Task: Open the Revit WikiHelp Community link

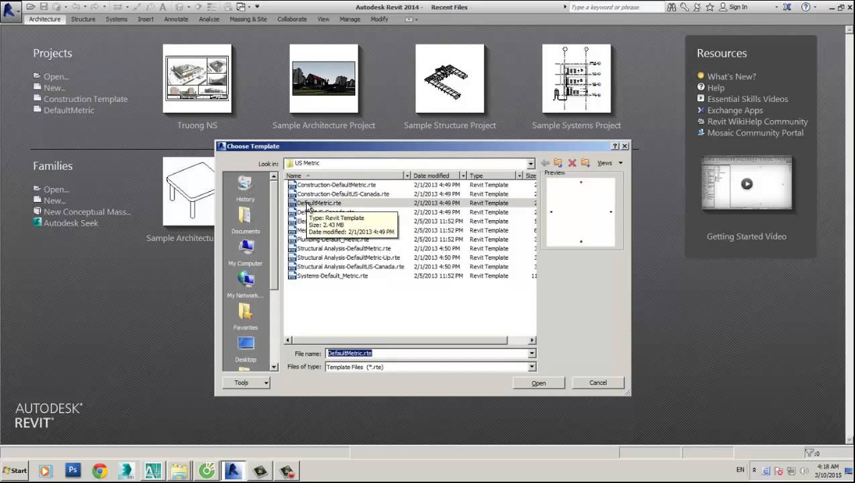Action: [x=758, y=121]
